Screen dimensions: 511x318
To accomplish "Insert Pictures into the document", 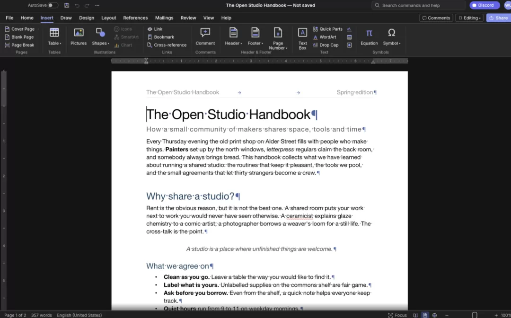I will pyautogui.click(x=79, y=36).
